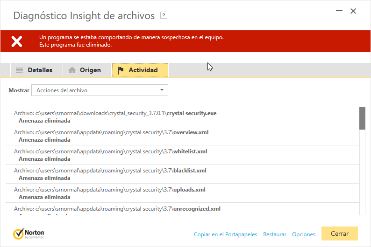Click the Diagnóstico Insight de archivos title
Screen dimensions: 371x247
pos(84,15)
